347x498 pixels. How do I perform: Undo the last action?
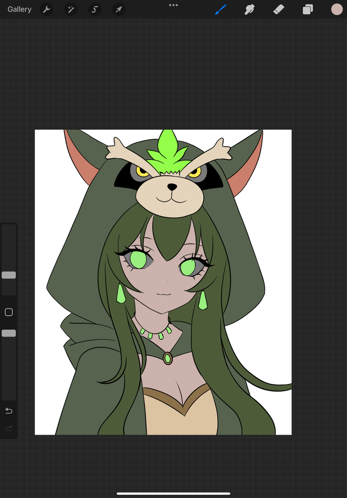[9, 411]
